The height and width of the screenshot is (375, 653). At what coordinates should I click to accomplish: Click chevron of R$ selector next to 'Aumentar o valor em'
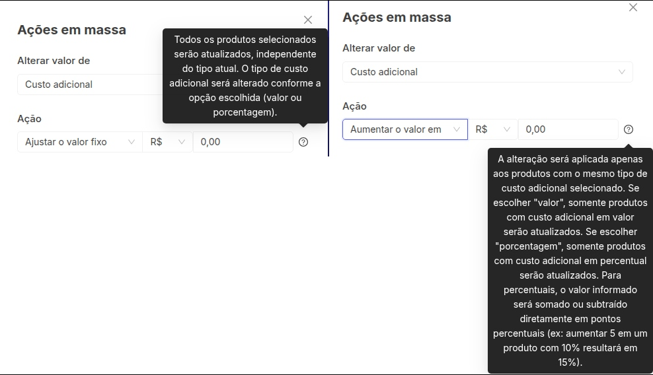[x=507, y=129]
